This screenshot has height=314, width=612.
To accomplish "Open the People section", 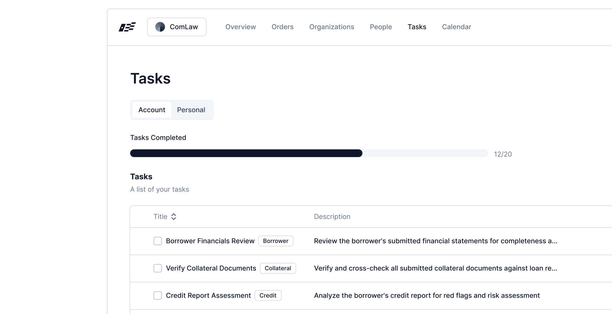I will 381,27.
